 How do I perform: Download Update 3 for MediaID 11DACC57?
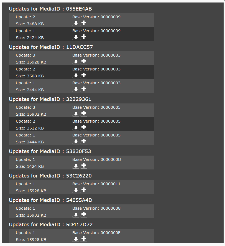pos(76,62)
